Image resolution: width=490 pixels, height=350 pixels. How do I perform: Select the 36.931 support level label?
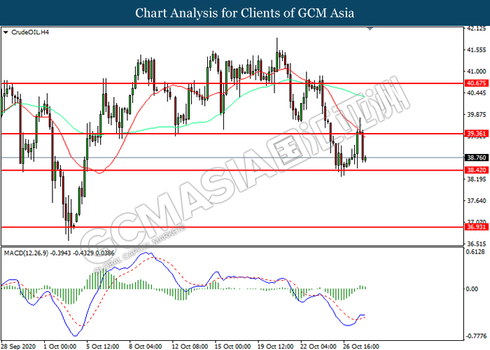pyautogui.click(x=476, y=227)
